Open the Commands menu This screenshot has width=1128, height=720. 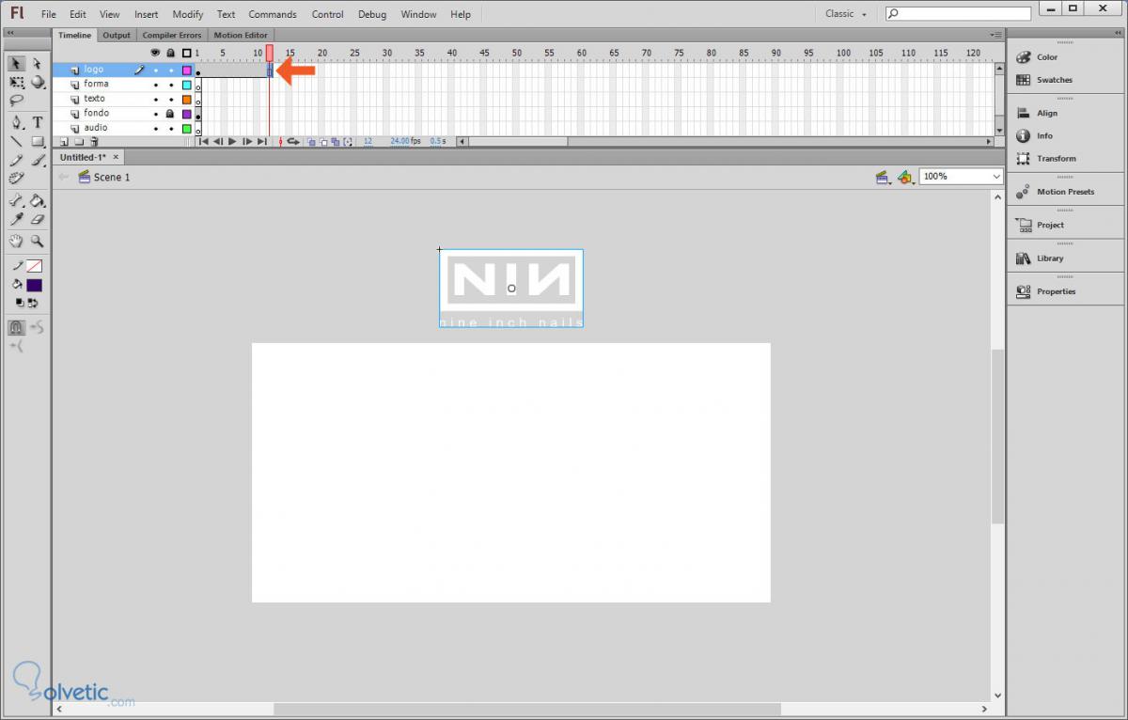coord(273,14)
